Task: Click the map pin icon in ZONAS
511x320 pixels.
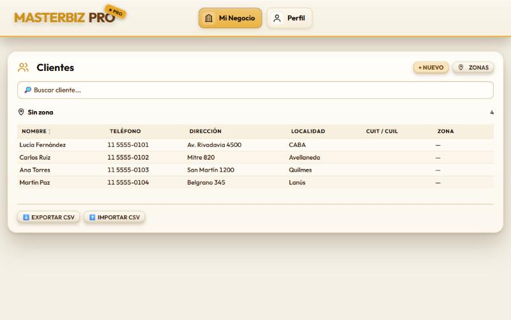Action: [x=461, y=67]
